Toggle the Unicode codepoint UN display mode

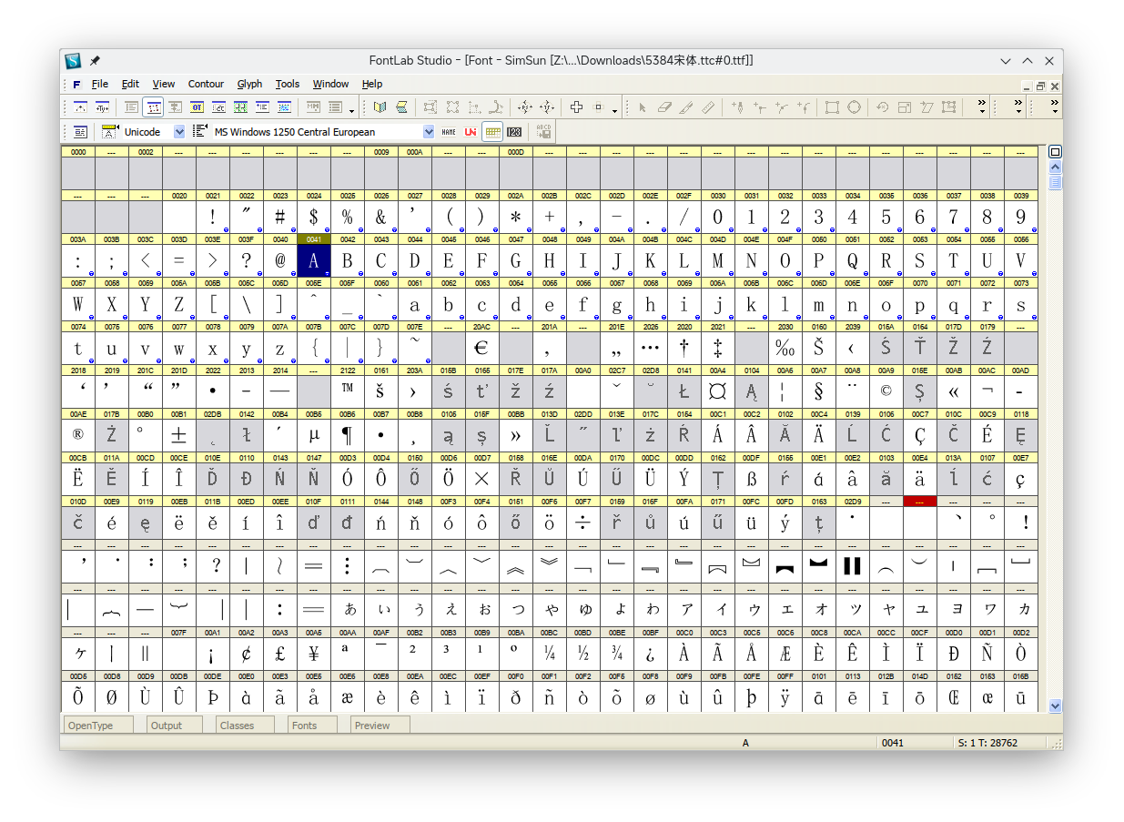coord(469,132)
